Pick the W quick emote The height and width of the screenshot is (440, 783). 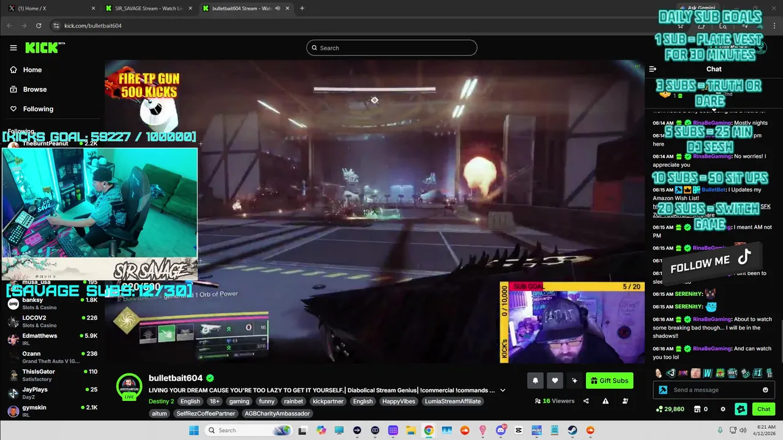(x=708, y=373)
